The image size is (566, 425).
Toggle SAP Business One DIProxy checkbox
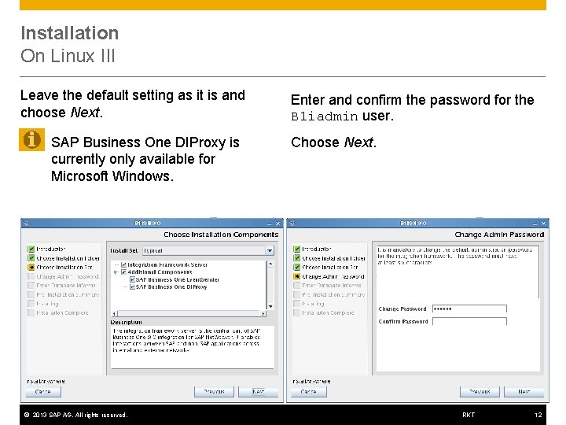pyautogui.click(x=132, y=287)
